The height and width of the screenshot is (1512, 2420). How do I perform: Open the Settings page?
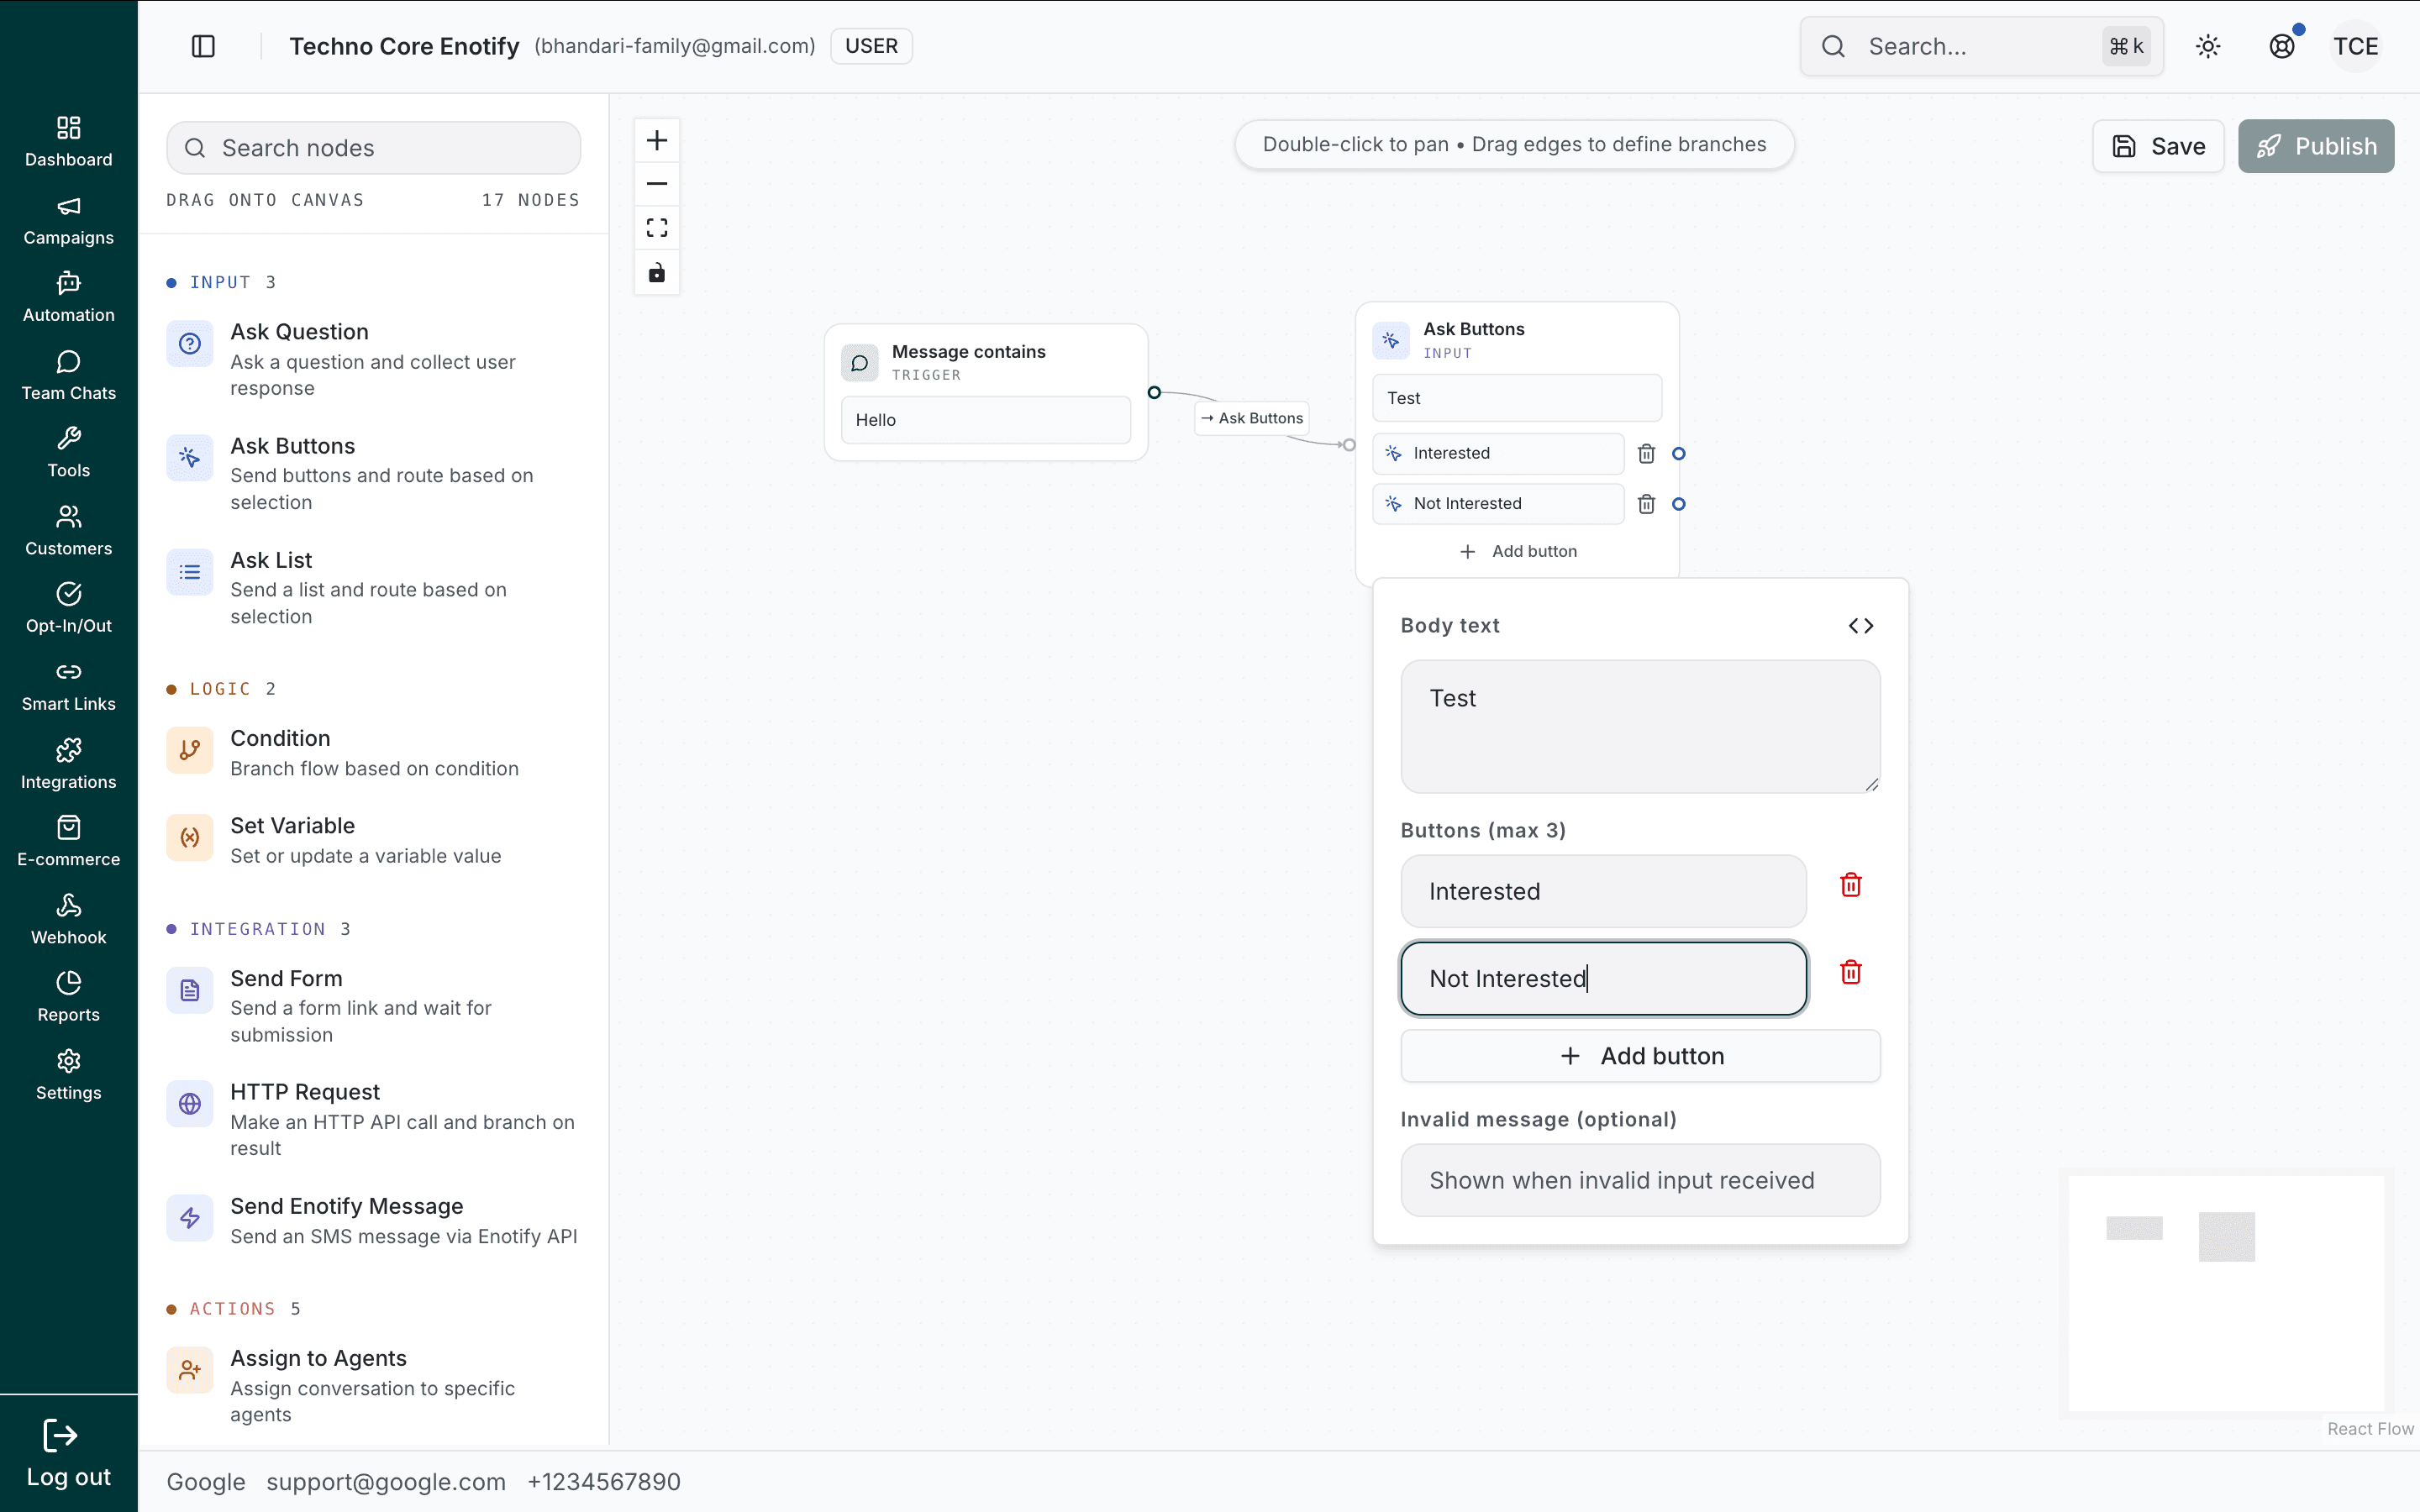tap(68, 1074)
